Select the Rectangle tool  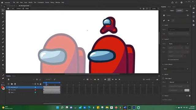point(3,32)
